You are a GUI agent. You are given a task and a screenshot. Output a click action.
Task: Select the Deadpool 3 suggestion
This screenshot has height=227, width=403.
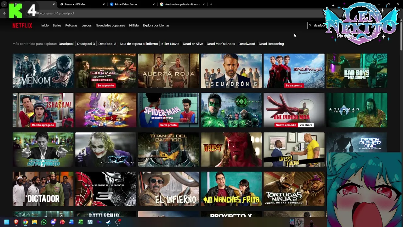(x=86, y=44)
